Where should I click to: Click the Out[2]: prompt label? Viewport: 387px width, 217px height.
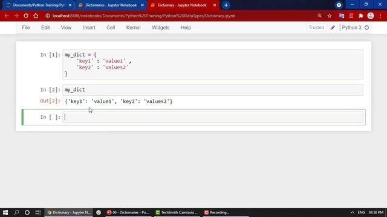(50, 101)
